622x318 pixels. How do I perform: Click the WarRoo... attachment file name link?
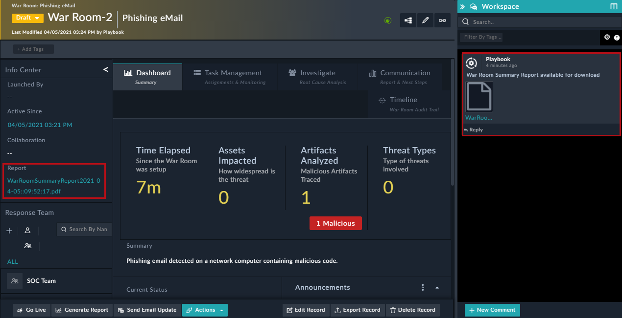click(x=478, y=117)
